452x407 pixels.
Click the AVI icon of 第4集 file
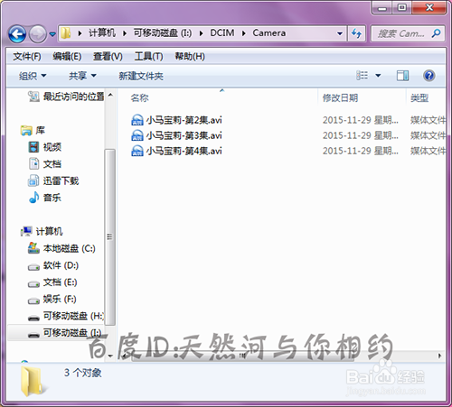[x=137, y=151]
